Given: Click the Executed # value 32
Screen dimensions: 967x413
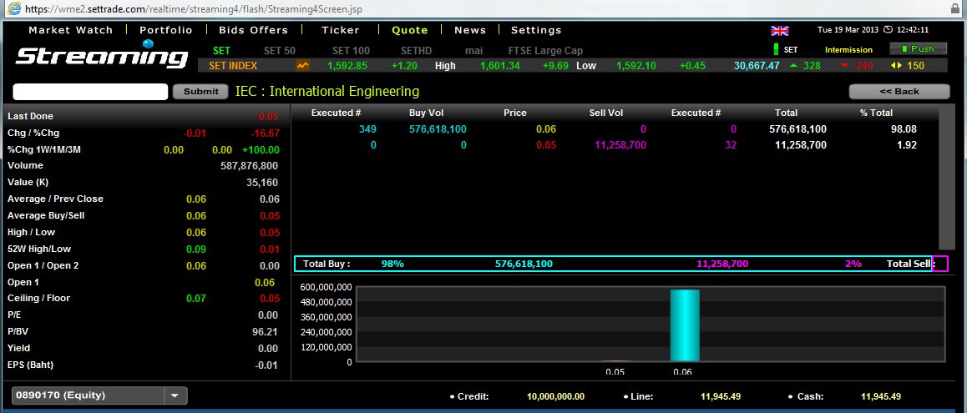Looking at the screenshot, I should 732,145.
